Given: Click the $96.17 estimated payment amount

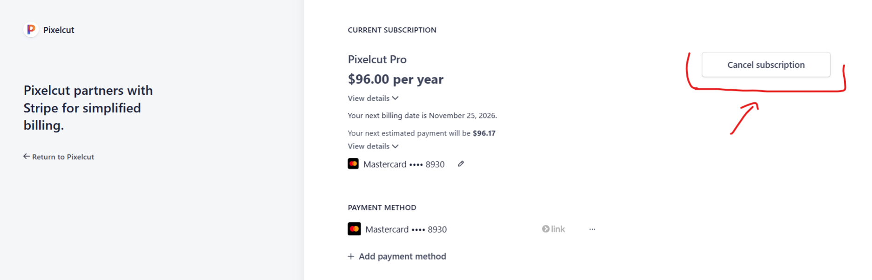Looking at the screenshot, I should point(484,133).
